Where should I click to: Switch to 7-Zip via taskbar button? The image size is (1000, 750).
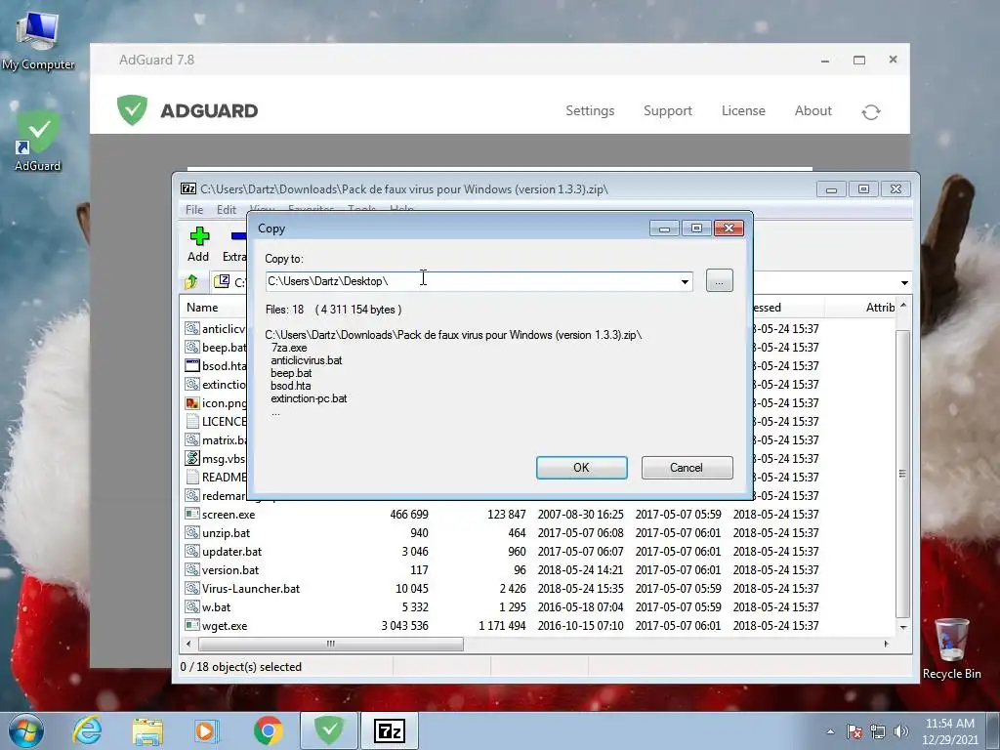tap(391, 730)
